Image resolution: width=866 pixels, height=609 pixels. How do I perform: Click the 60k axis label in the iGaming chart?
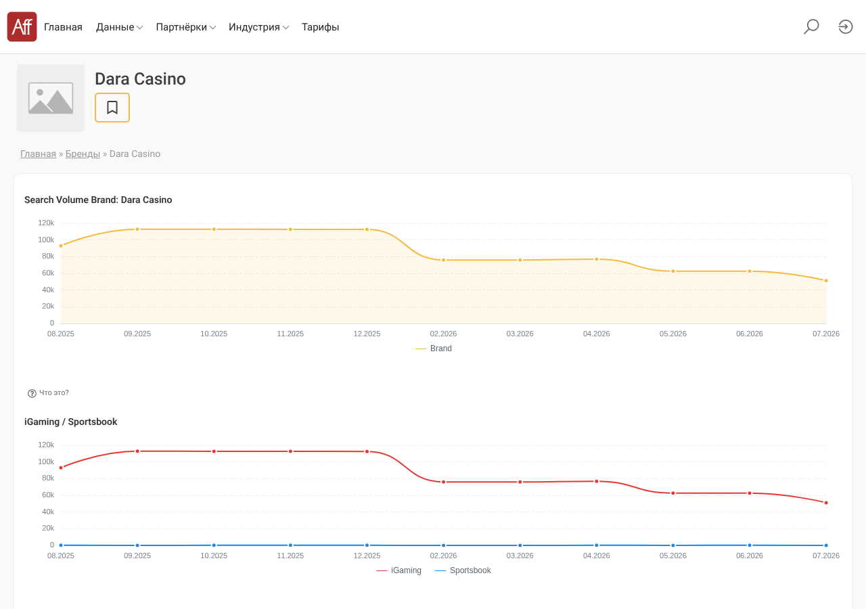tap(48, 495)
